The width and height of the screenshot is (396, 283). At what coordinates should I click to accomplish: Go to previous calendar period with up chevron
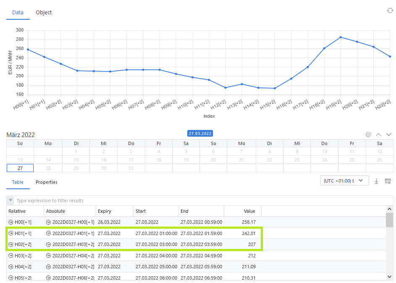[378, 135]
